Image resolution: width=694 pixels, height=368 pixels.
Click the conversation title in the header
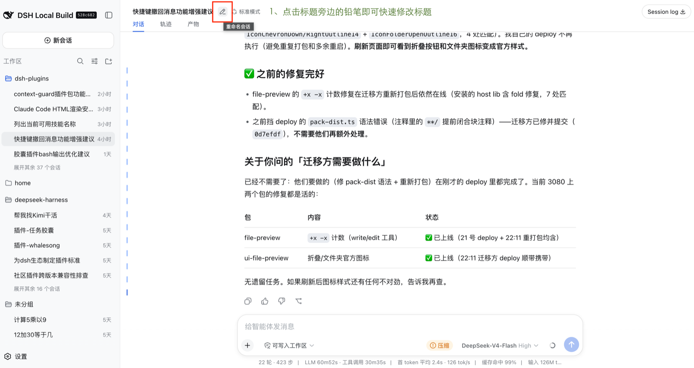point(173,12)
